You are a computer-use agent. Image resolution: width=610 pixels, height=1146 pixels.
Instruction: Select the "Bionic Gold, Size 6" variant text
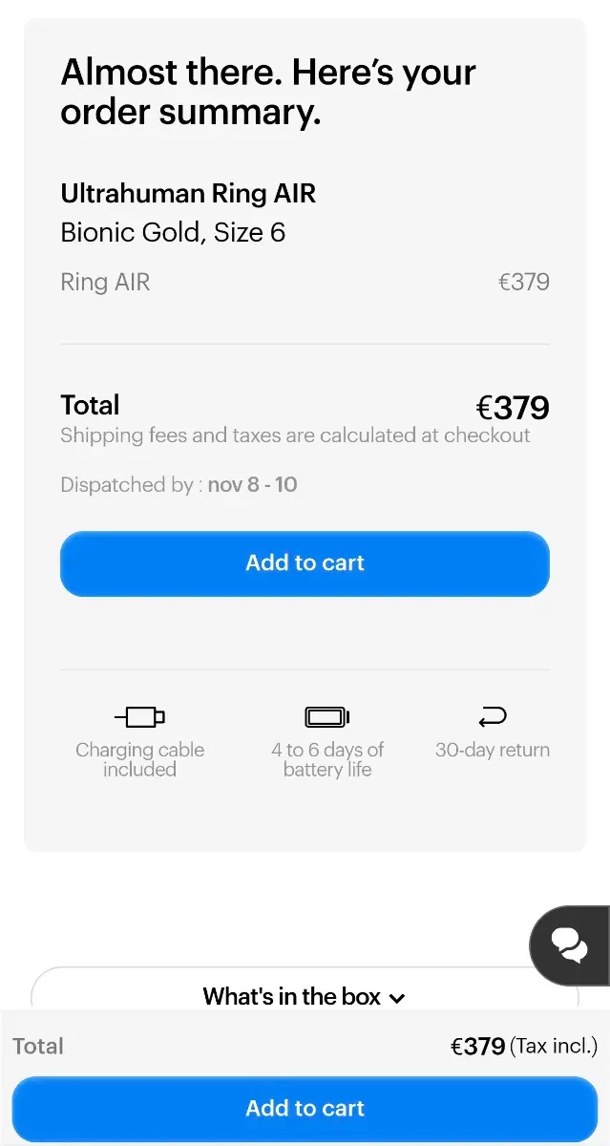[x=173, y=232]
